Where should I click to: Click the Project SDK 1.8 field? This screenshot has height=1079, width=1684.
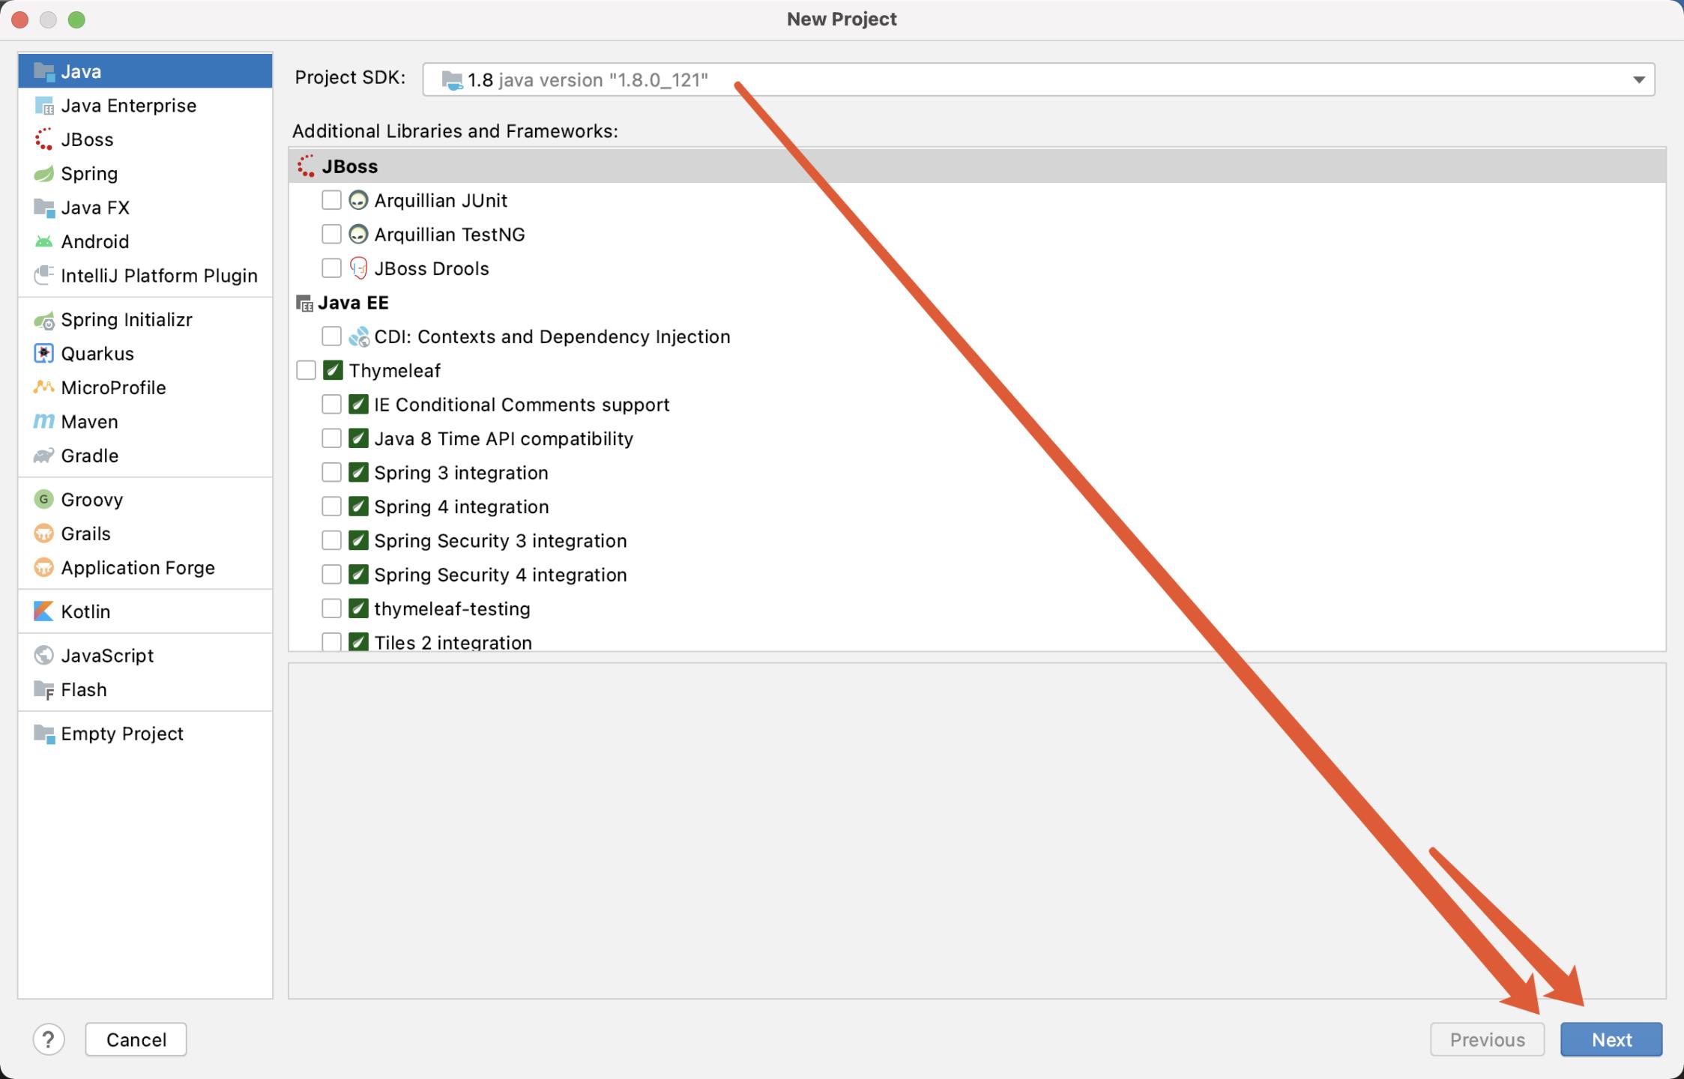click(x=1039, y=79)
